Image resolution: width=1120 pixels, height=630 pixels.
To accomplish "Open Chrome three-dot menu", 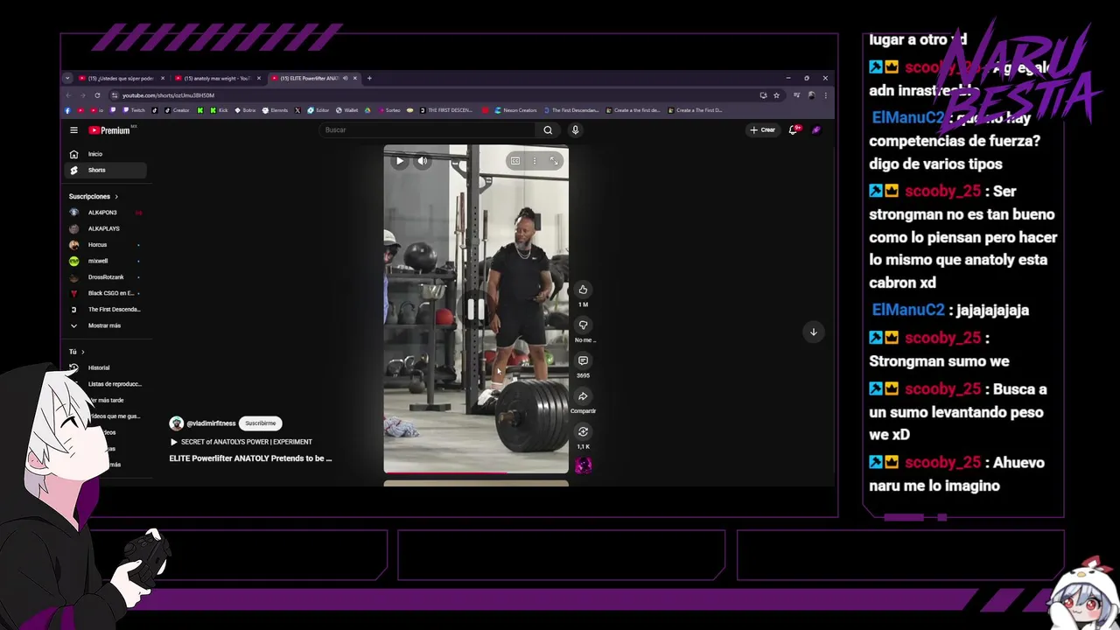I will pyautogui.click(x=825, y=95).
